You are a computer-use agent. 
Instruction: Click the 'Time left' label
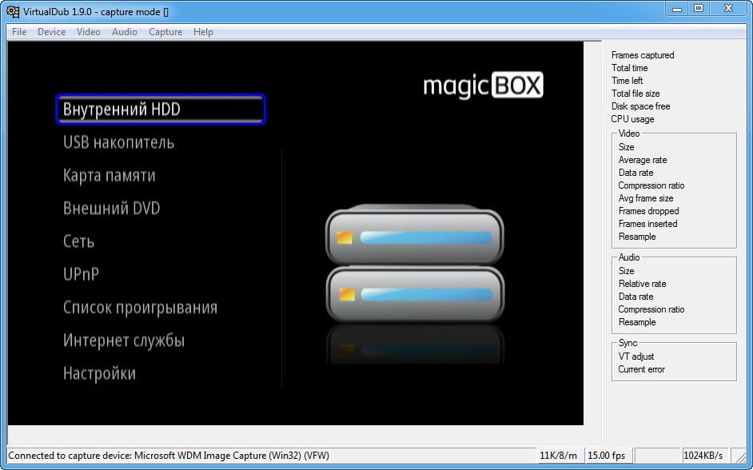[627, 81]
